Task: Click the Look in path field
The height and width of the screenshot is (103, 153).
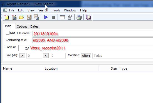Action: pos(86,48)
